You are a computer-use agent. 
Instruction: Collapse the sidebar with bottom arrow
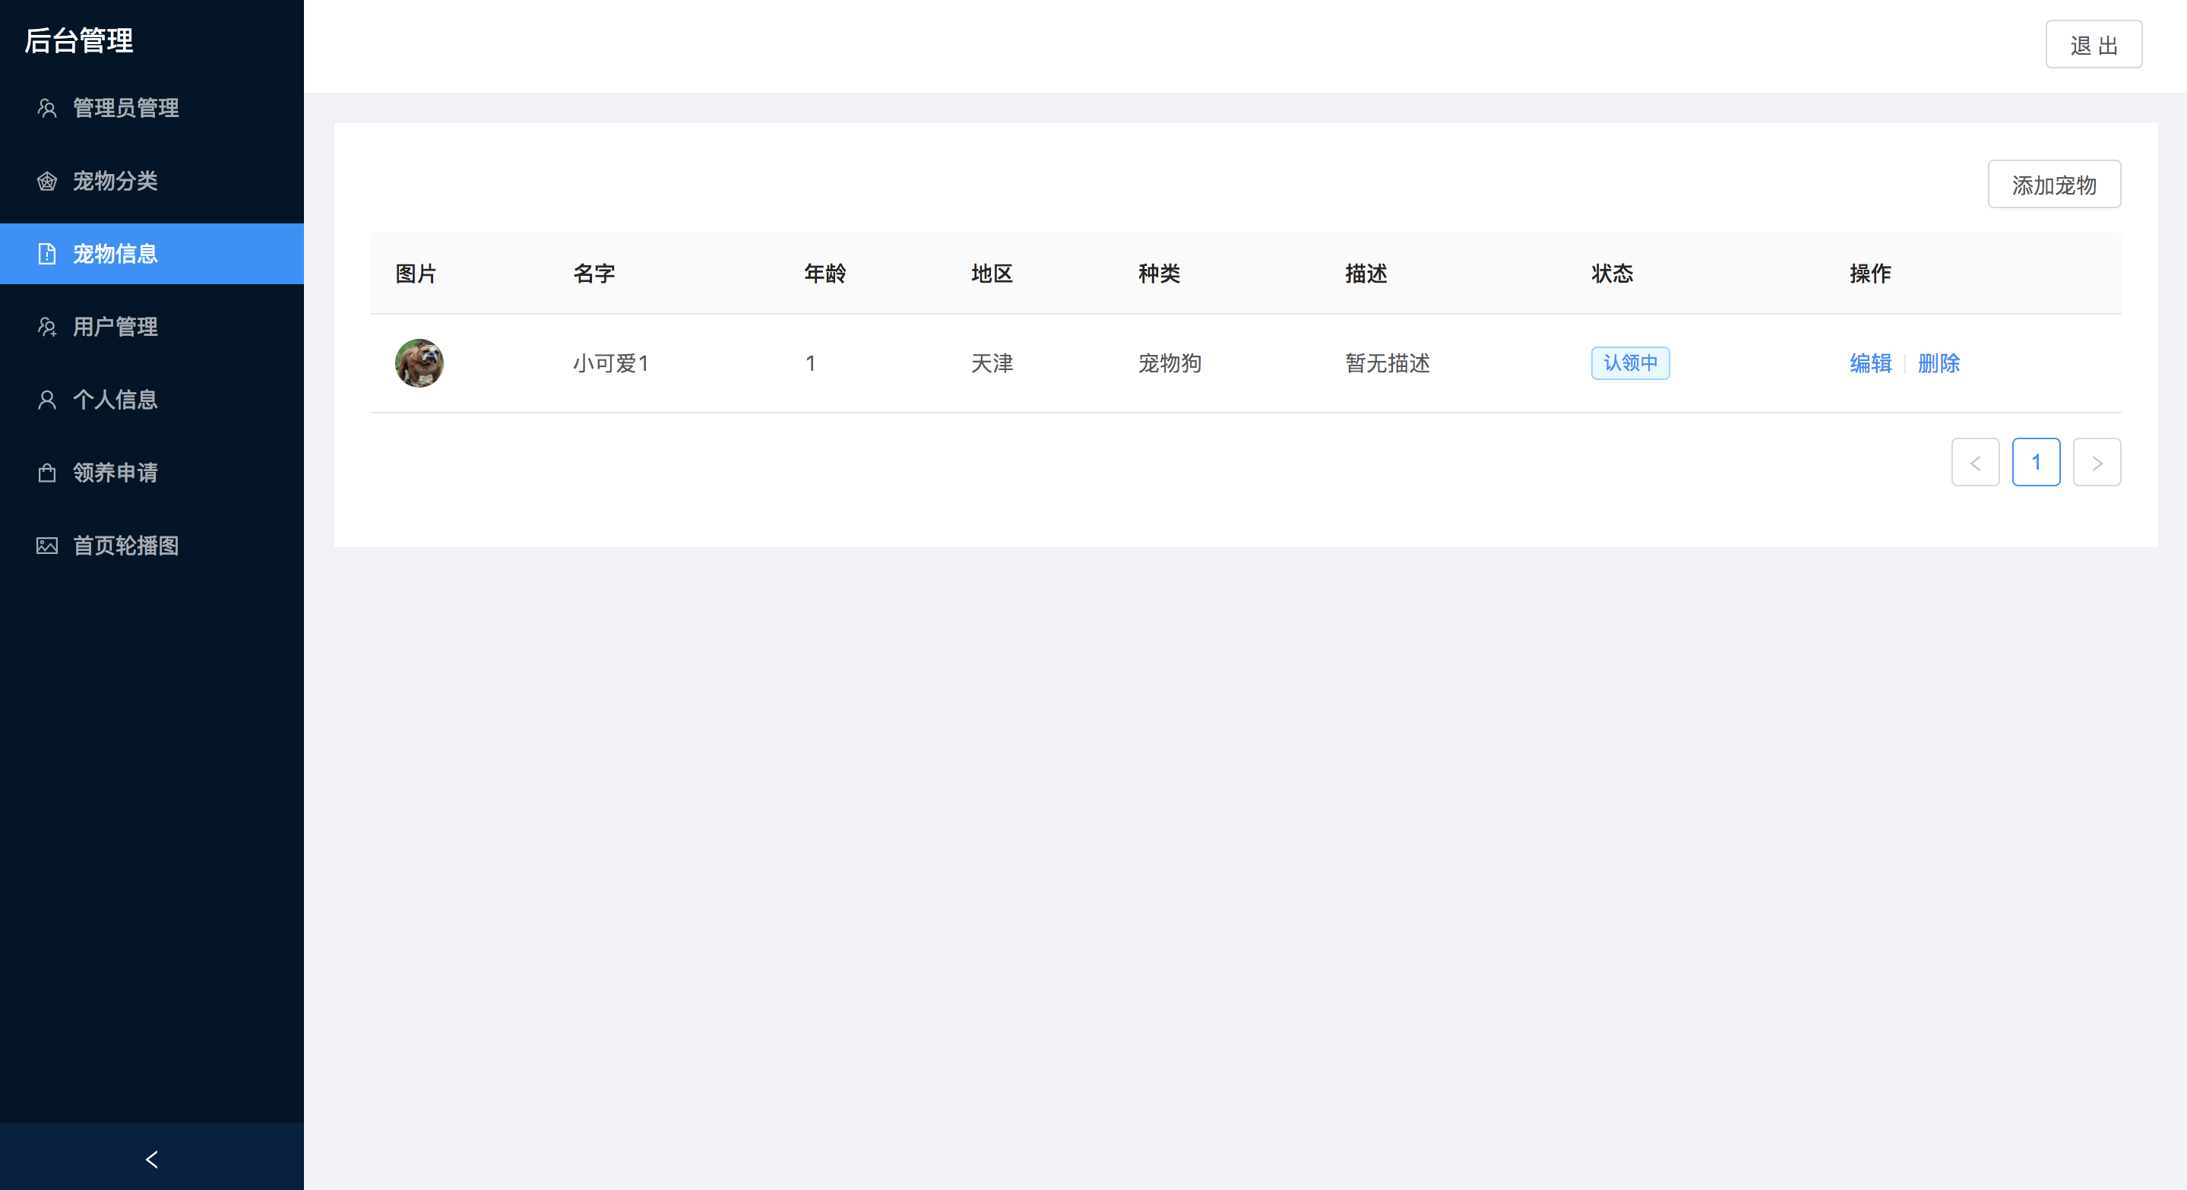152,1159
